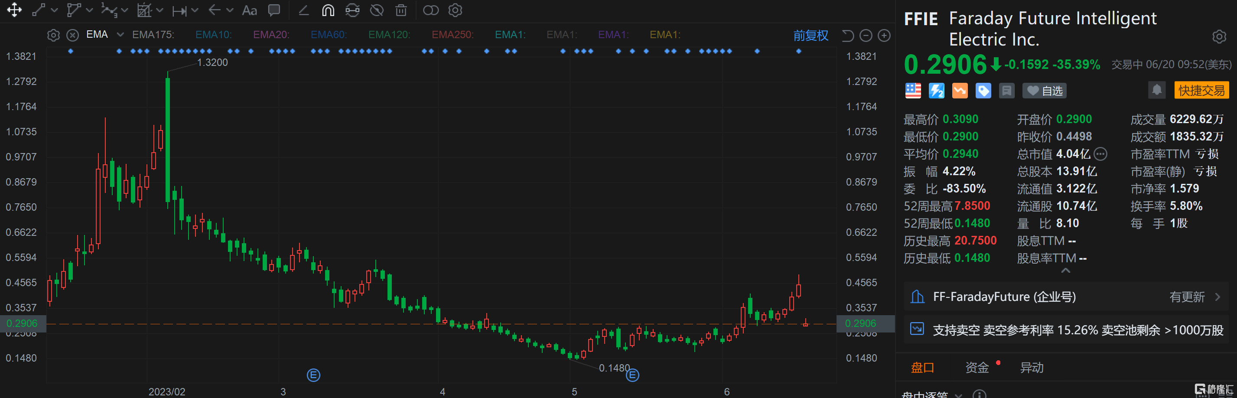
Task: Open the 前复权 price adjustment option
Action: click(x=811, y=36)
